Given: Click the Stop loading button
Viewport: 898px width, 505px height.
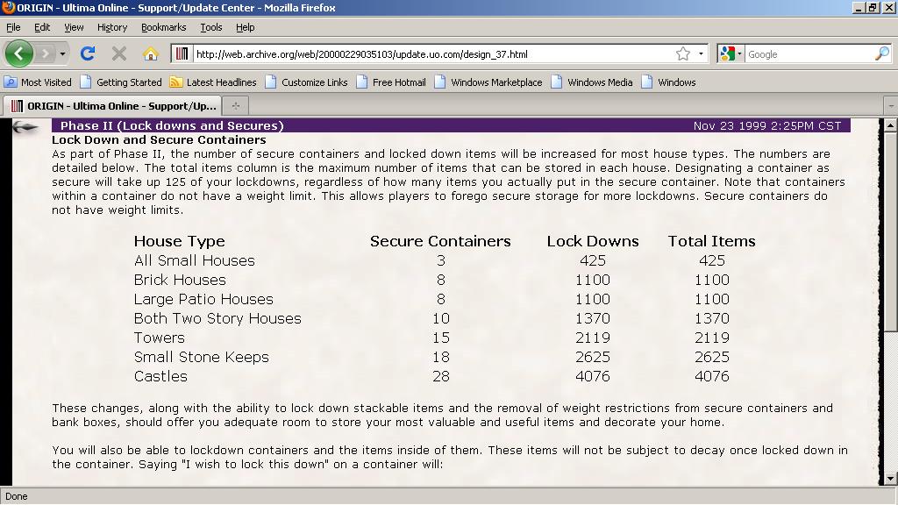Looking at the screenshot, I should click(119, 53).
